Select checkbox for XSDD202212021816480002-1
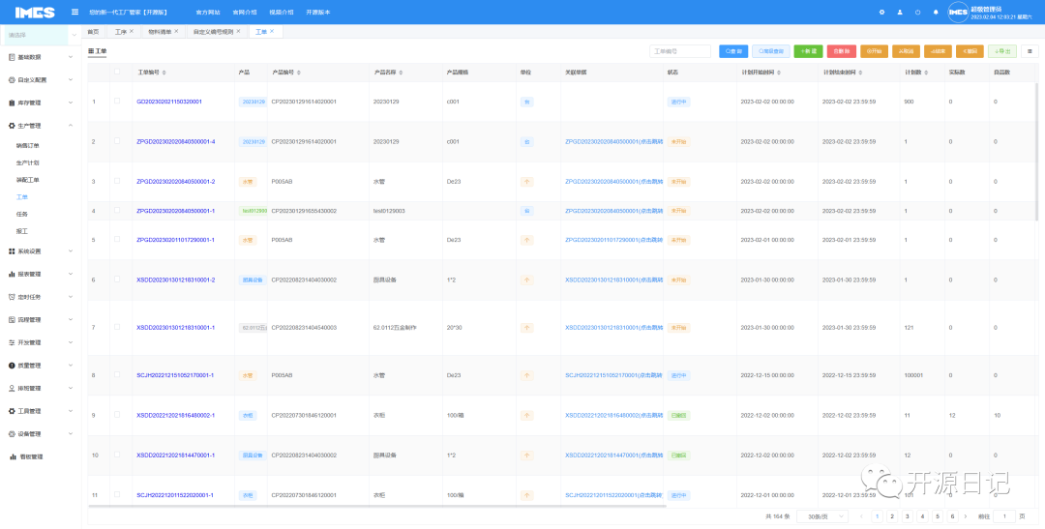Screen dimensions: 1045x529 [117, 415]
